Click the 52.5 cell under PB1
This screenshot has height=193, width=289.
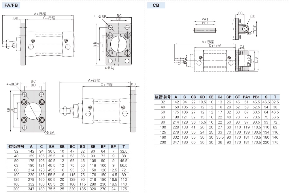click(256, 107)
